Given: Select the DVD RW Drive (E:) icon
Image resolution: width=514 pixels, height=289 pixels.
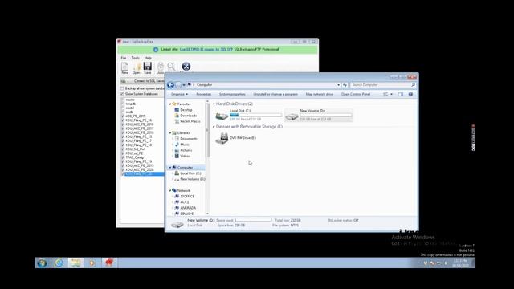Looking at the screenshot, I should (x=222, y=138).
